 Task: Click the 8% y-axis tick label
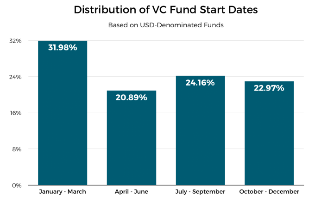click(17, 149)
